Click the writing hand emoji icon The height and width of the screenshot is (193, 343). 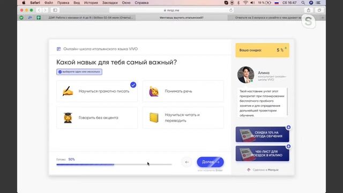(x=68, y=91)
